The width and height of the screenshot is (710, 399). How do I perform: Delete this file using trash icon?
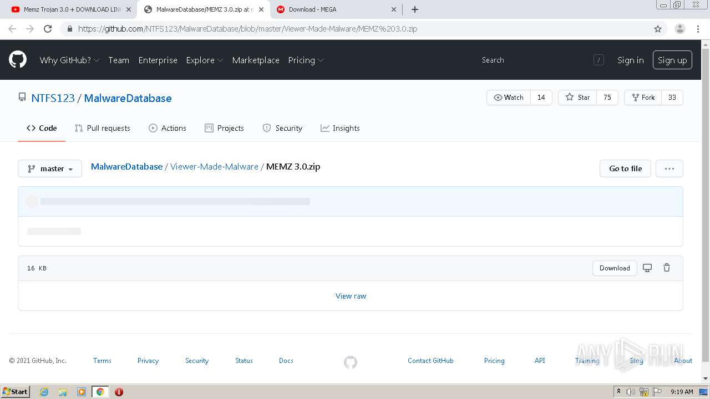pyautogui.click(x=667, y=268)
